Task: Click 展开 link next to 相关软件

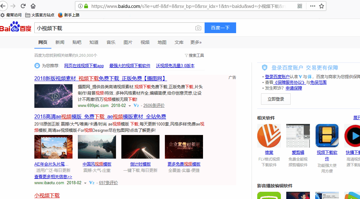Action: point(357,118)
